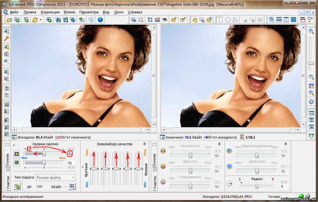Open the Справка menu

point(135,12)
